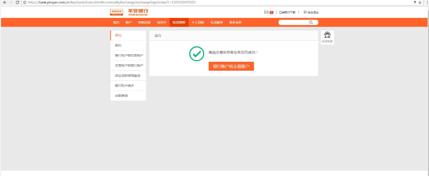Image resolution: width=429 pixels, height=176 pixels.
Task: Open the 信用卡 menu item
Action: [162, 22]
